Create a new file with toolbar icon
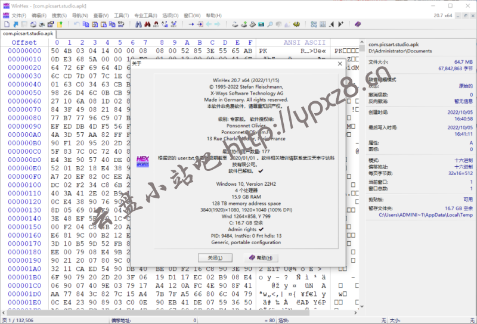 tap(7, 24)
